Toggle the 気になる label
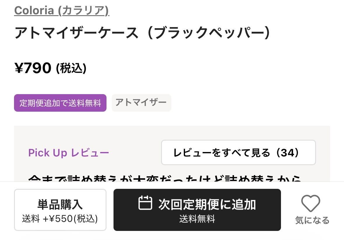The image size is (344, 240). [312, 220]
